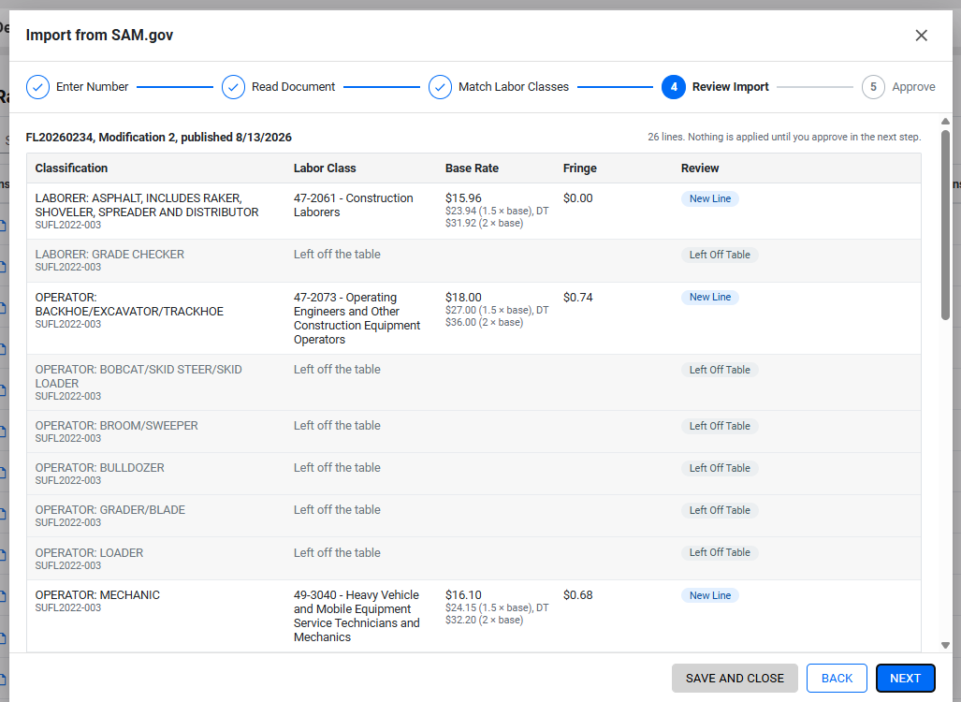Select LABORER: GRADE CHECKER row text
Screen dimensions: 961x702
click(109, 254)
